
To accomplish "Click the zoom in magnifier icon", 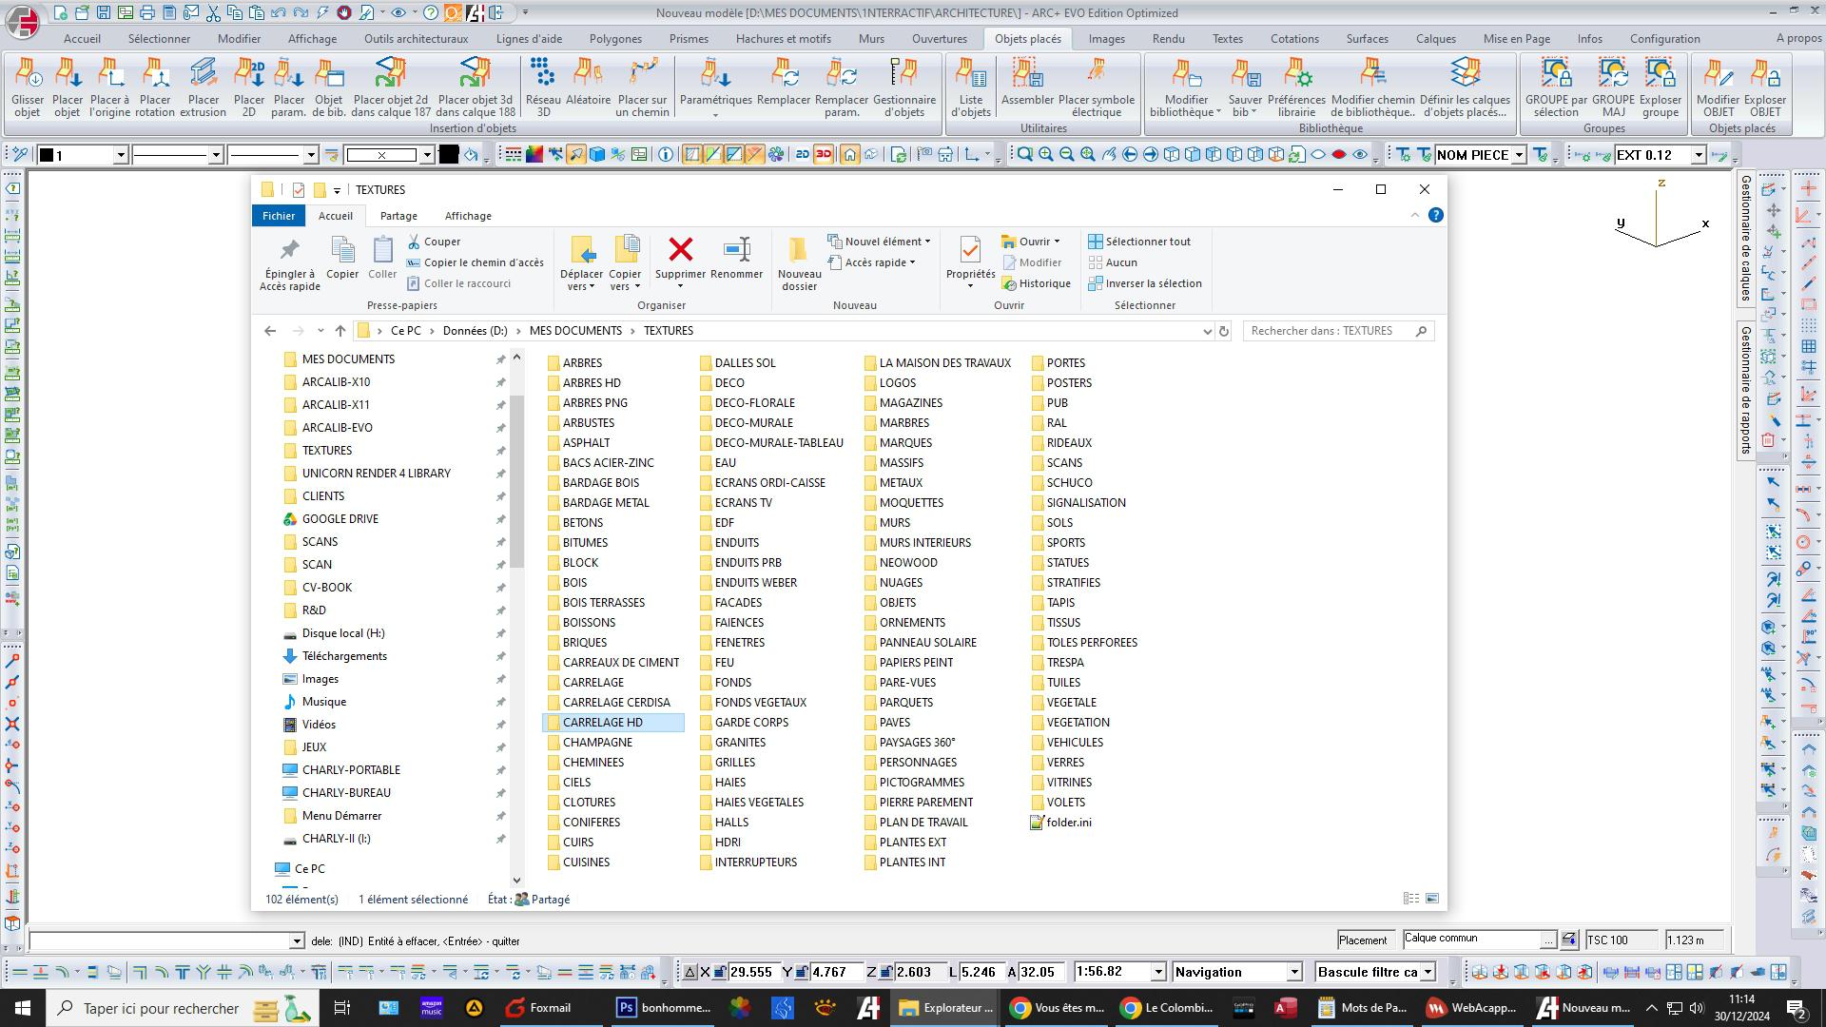I will pos(1045,155).
